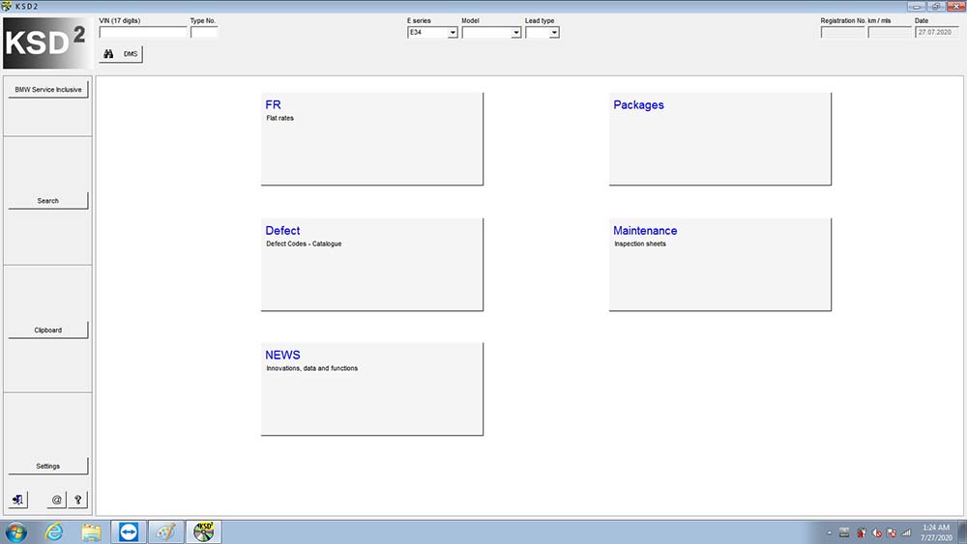967x544 pixels.
Task: Open the @ contact button
Action: [57, 500]
